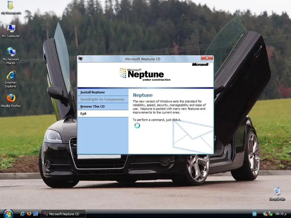Click the 'under construction' label
Screen dimensions: 291x218
[157, 80]
